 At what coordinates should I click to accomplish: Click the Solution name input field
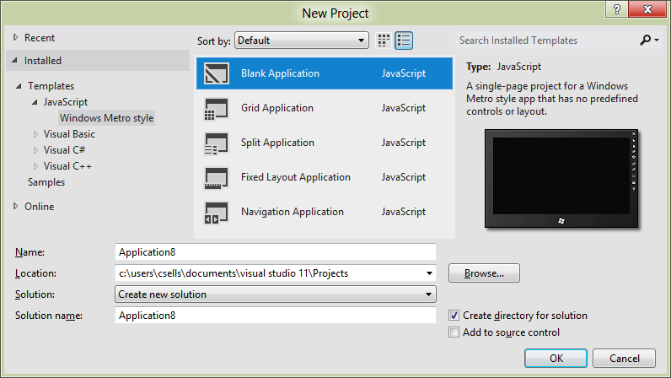point(276,316)
